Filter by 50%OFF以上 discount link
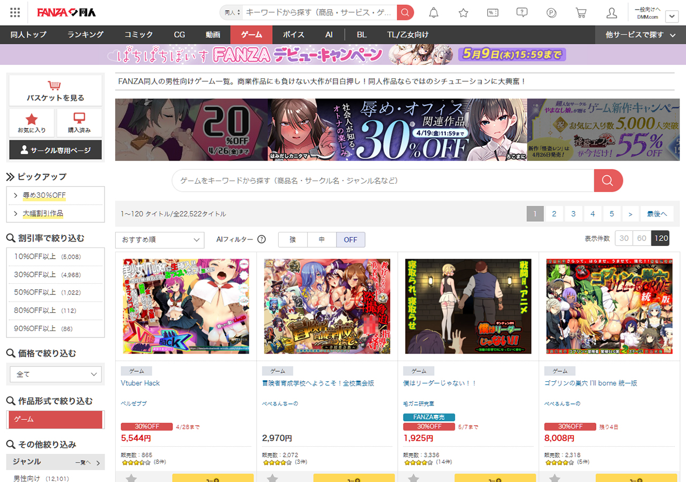The width and height of the screenshot is (686, 482). (35, 292)
